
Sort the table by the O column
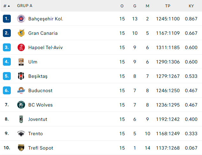[x=122, y=6]
